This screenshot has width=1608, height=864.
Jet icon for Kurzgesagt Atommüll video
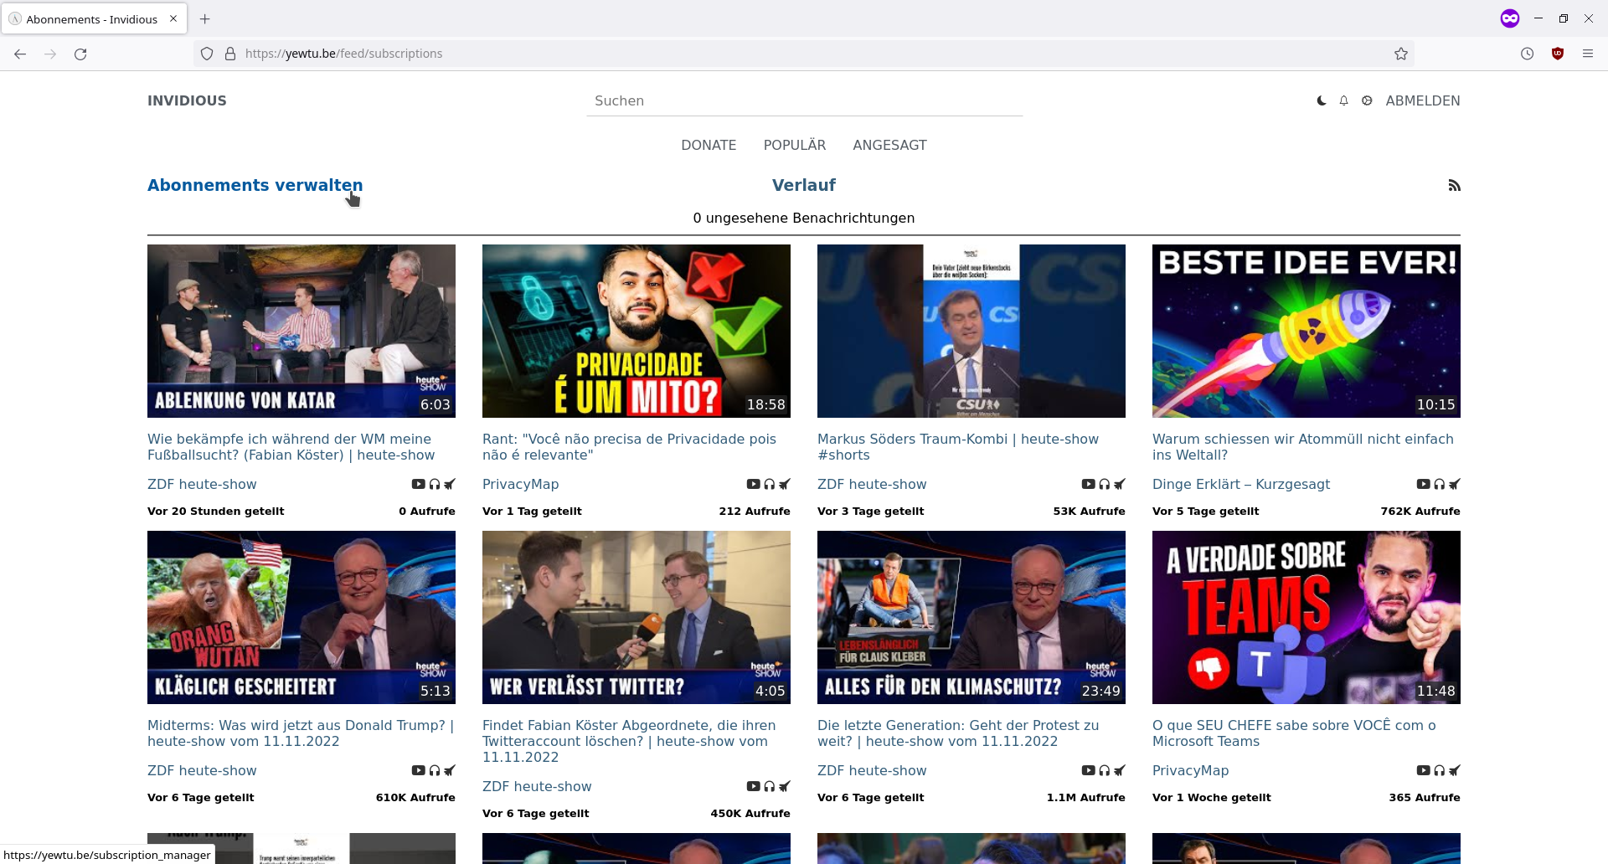pos(1455,484)
